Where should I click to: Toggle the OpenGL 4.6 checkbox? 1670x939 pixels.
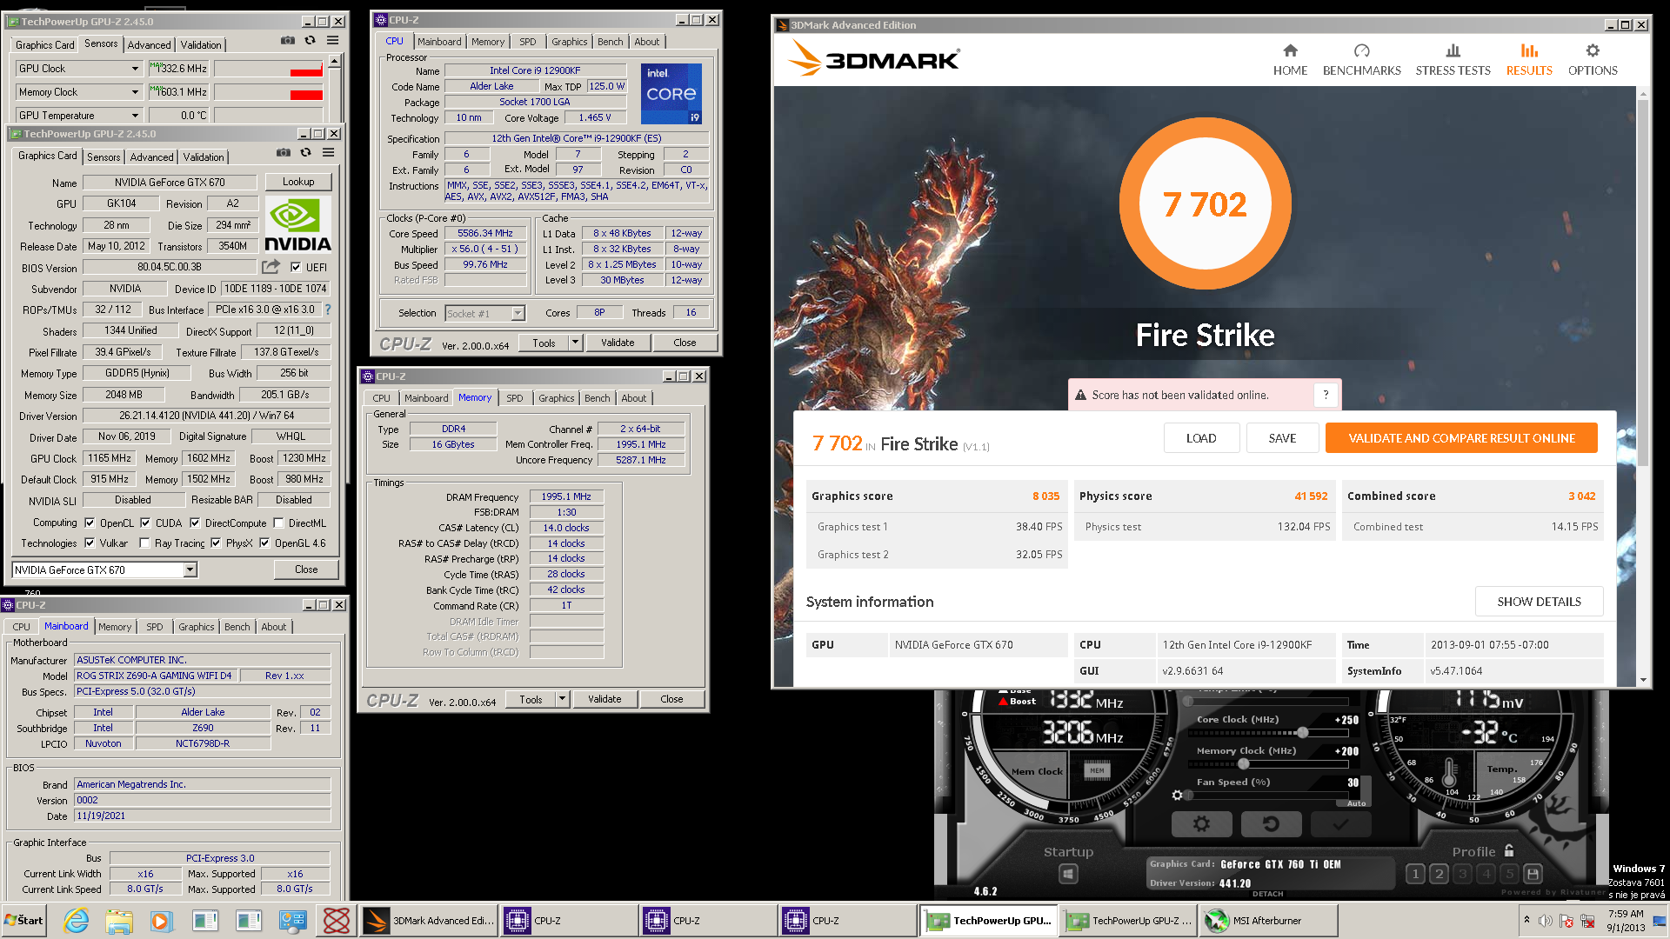click(264, 543)
